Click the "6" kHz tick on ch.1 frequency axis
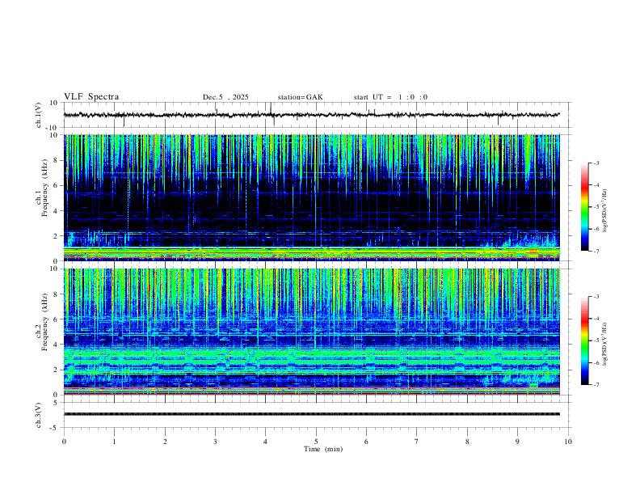 click(56, 185)
